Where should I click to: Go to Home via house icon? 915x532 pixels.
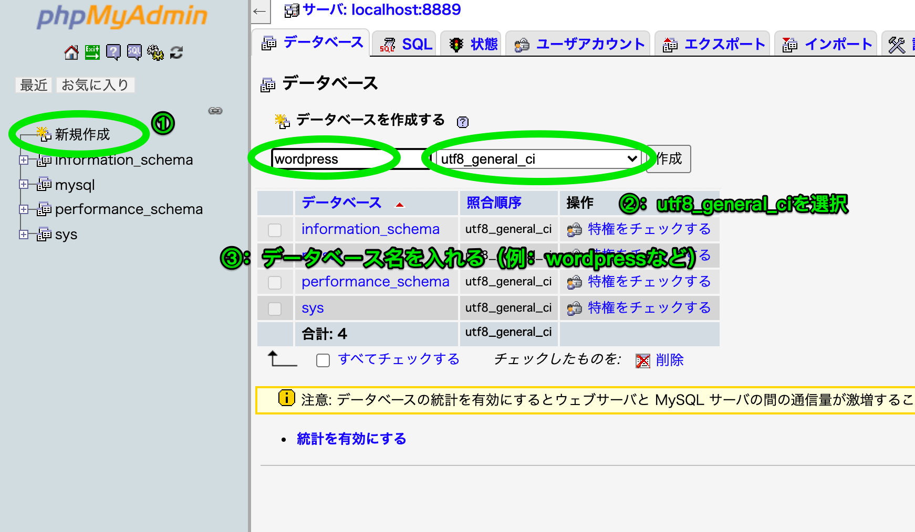pyautogui.click(x=71, y=52)
